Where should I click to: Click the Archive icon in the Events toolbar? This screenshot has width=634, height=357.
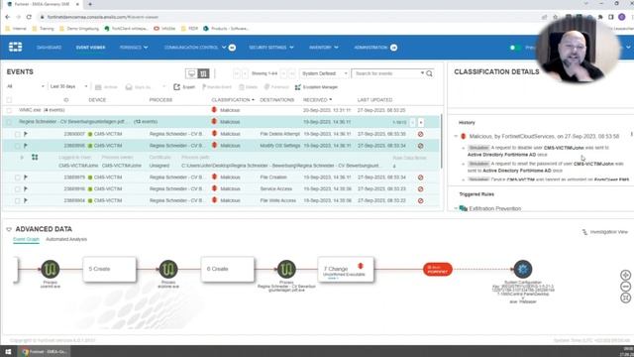tap(98, 87)
